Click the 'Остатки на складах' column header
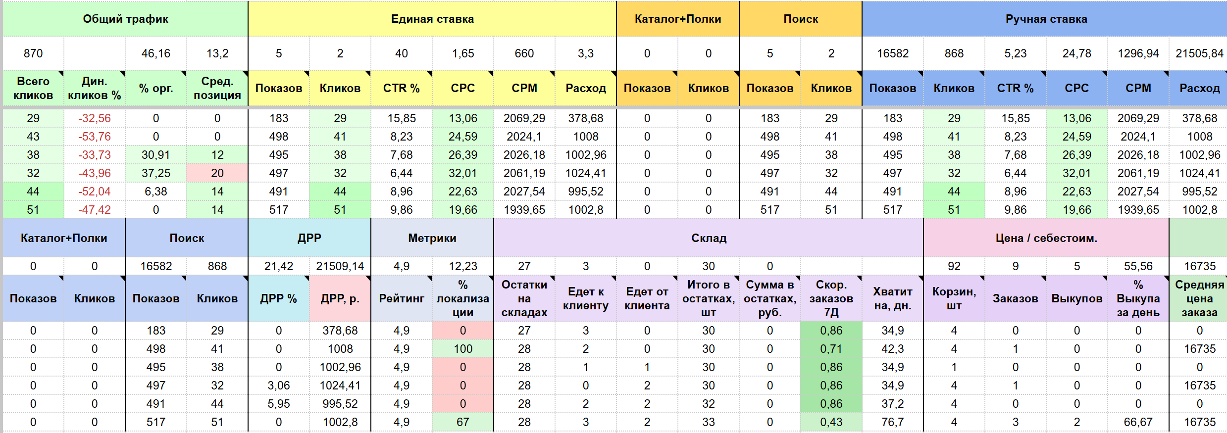The image size is (1227, 433). point(524,298)
